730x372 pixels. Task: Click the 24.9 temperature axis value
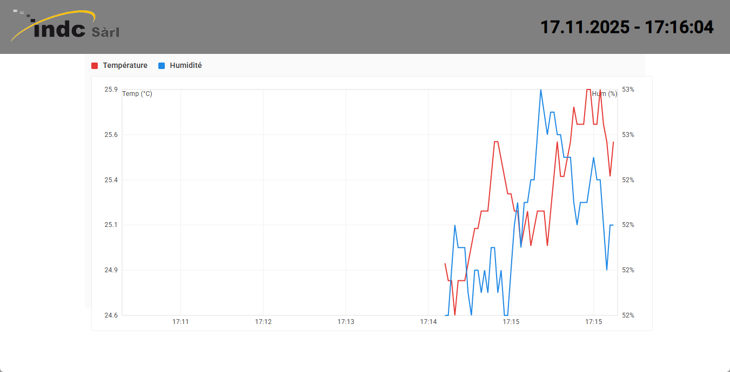111,270
